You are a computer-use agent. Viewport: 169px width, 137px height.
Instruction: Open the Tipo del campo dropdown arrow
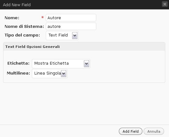(x=75, y=36)
